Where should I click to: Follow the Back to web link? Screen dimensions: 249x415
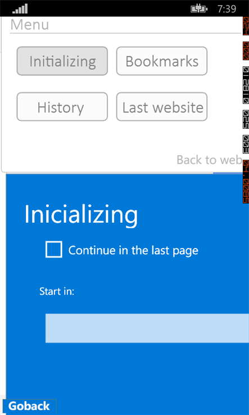209,160
